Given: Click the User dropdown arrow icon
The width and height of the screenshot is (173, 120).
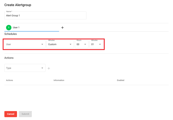Looking at the screenshot, I should coord(42,44).
